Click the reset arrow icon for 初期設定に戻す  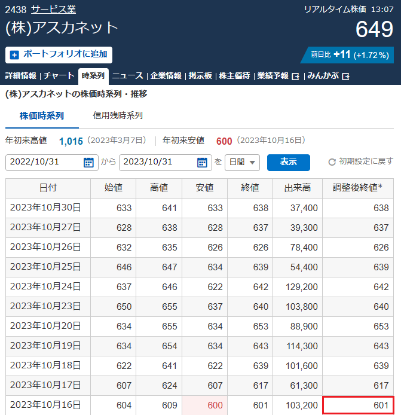click(332, 162)
